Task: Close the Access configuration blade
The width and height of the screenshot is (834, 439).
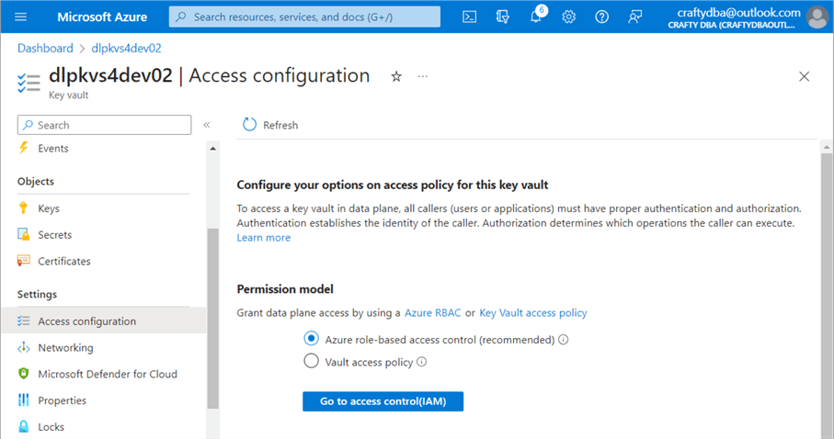Action: 805,76
